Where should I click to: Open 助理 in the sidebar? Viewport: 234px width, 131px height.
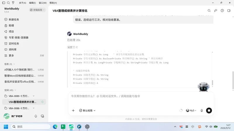click(x=9, y=26)
